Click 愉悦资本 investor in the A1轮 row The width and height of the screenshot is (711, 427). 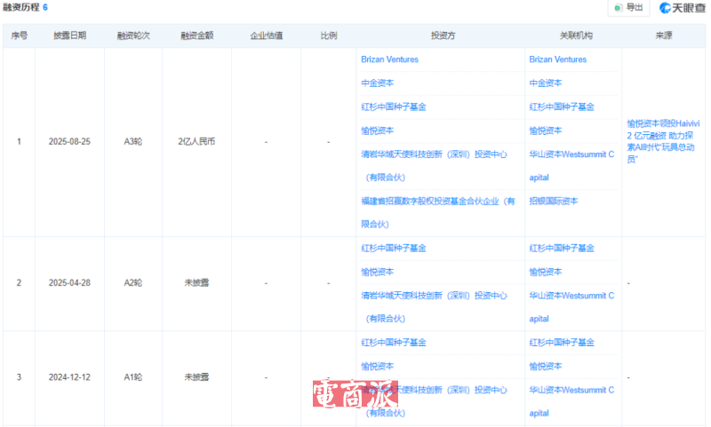point(377,366)
